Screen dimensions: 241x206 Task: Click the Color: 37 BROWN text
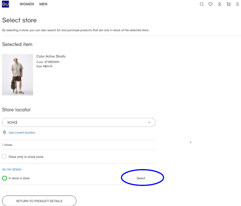coord(48,62)
